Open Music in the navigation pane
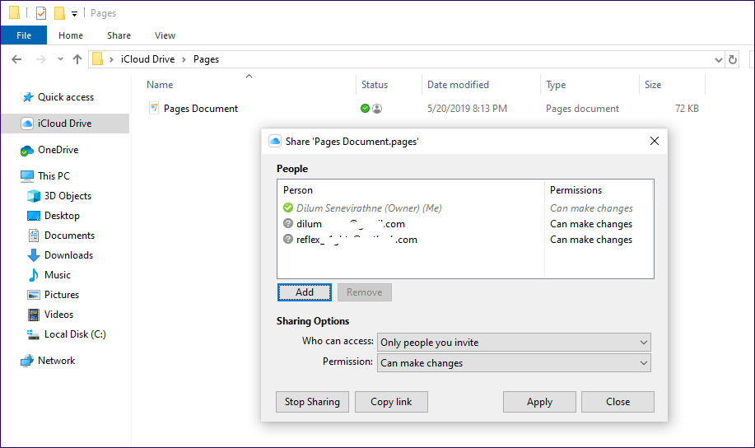Image resolution: width=755 pixels, height=448 pixels. click(58, 275)
